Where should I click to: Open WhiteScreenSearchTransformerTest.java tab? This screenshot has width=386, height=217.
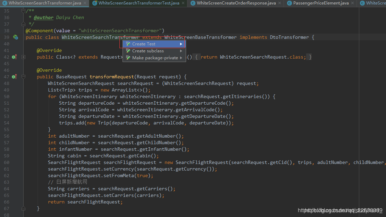click(139, 3)
